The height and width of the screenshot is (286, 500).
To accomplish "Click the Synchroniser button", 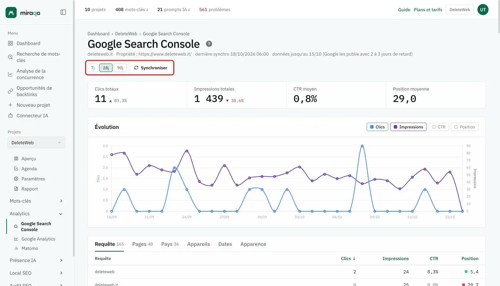I will (x=151, y=68).
